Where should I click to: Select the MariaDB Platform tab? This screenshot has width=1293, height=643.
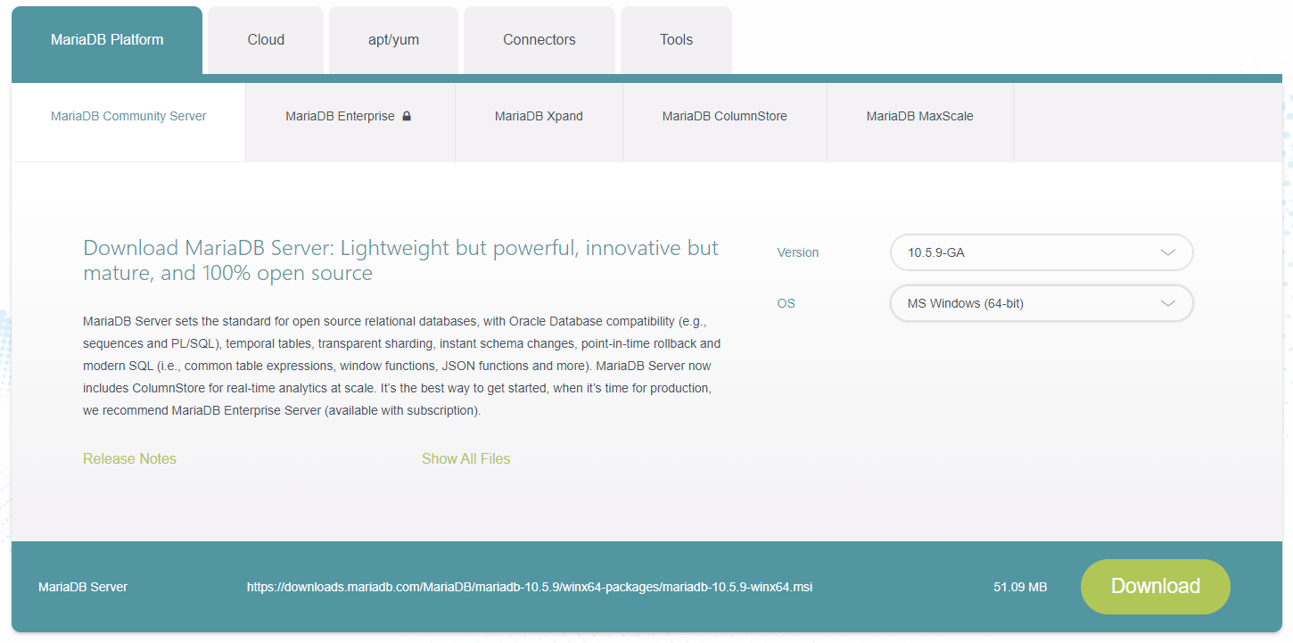pos(107,40)
